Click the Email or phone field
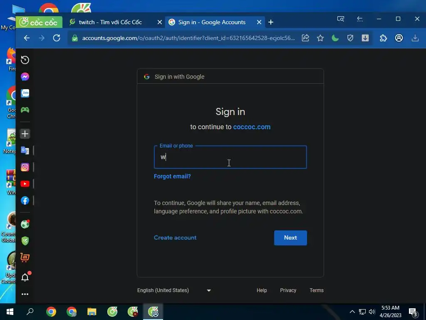Screen dimensions: 426x320 coord(230,157)
